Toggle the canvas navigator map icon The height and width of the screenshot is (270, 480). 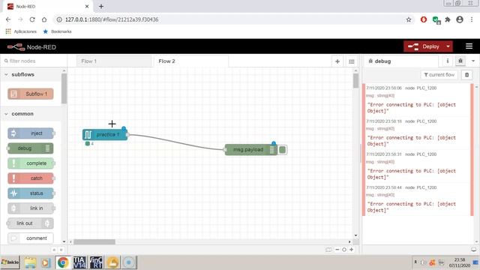tap(328, 250)
